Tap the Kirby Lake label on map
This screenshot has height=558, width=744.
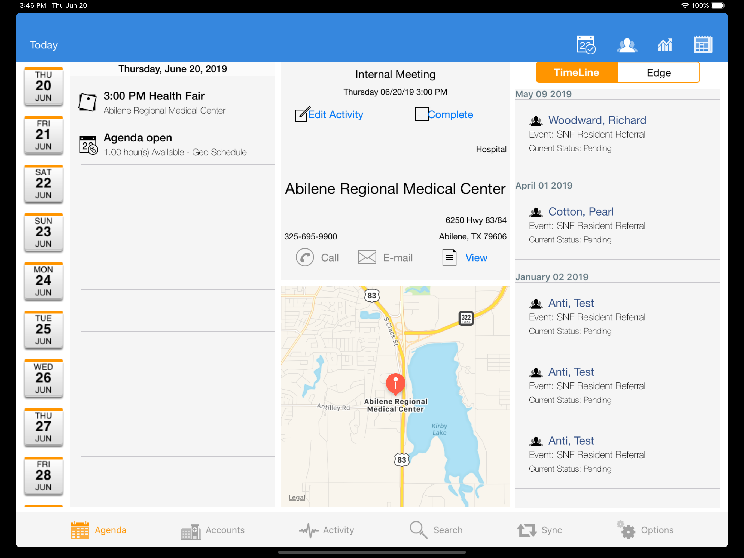pos(439,429)
